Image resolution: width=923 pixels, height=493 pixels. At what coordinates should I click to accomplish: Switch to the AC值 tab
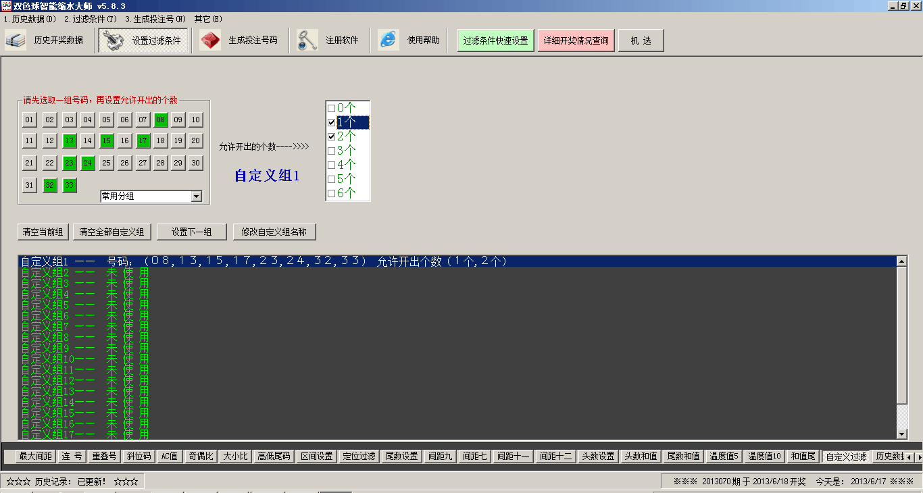click(x=169, y=457)
